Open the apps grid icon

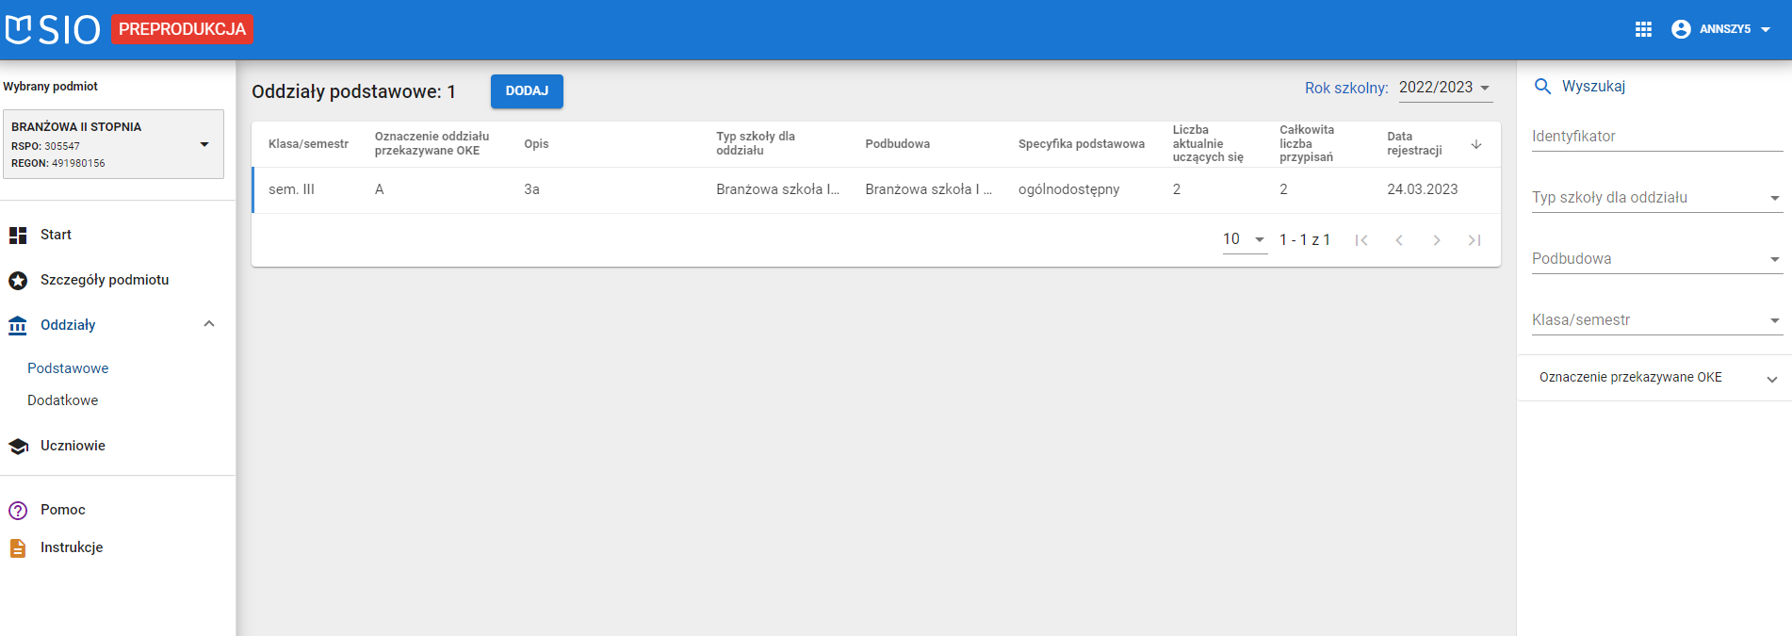pyautogui.click(x=1643, y=29)
